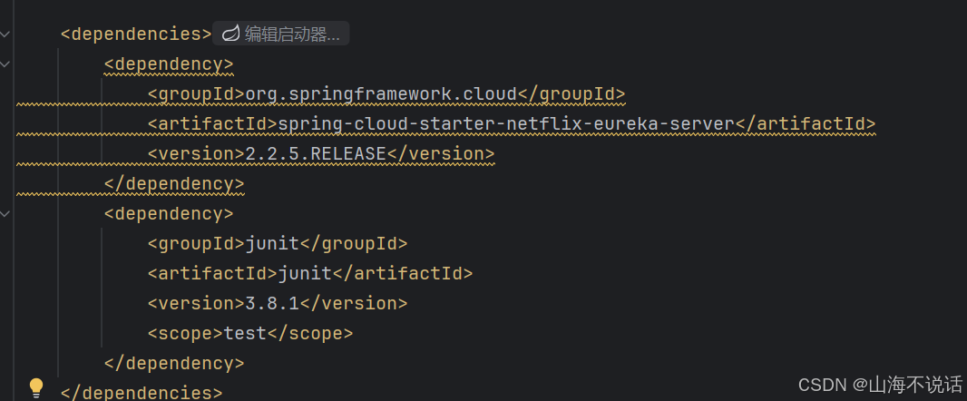Click the 2.2.5.RELEASE version value
967x401 pixels.
click(x=316, y=153)
